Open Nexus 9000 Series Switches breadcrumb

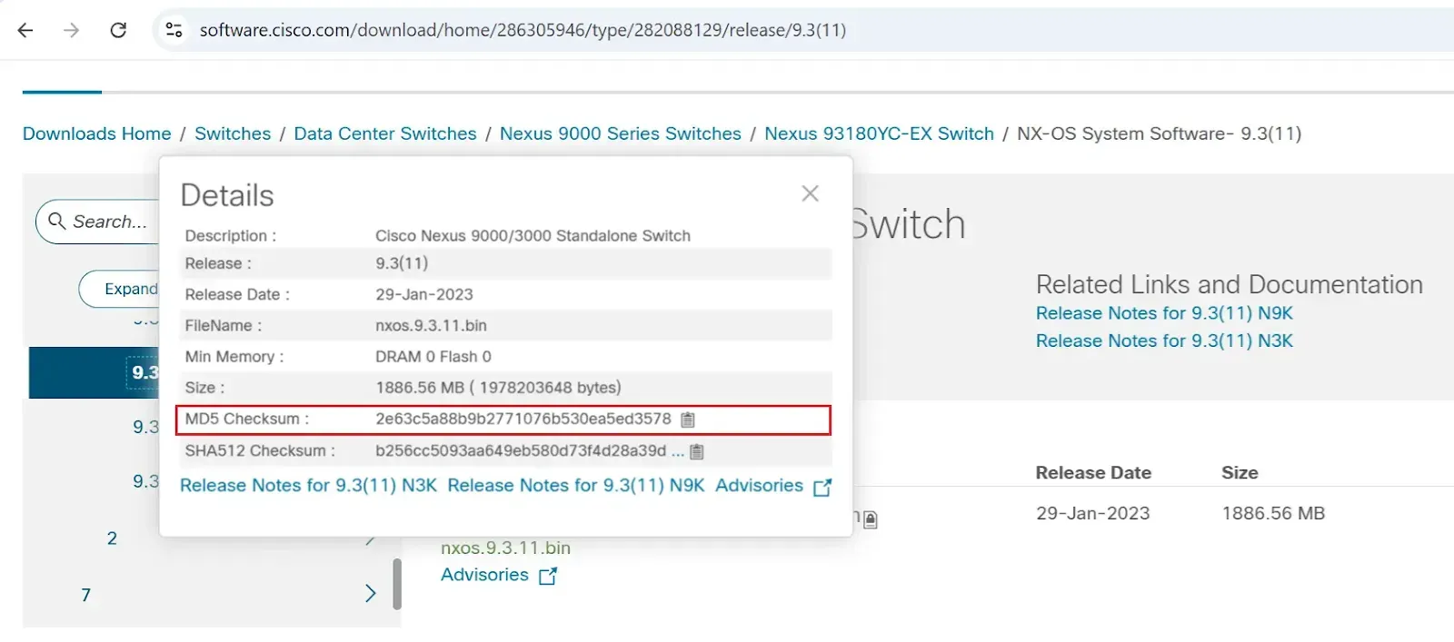point(621,133)
